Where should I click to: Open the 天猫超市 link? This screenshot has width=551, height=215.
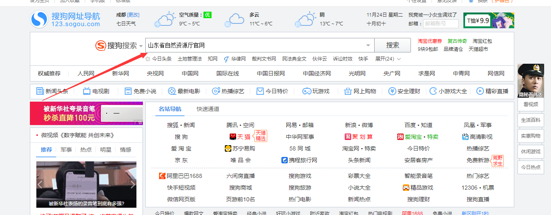tap(478, 49)
